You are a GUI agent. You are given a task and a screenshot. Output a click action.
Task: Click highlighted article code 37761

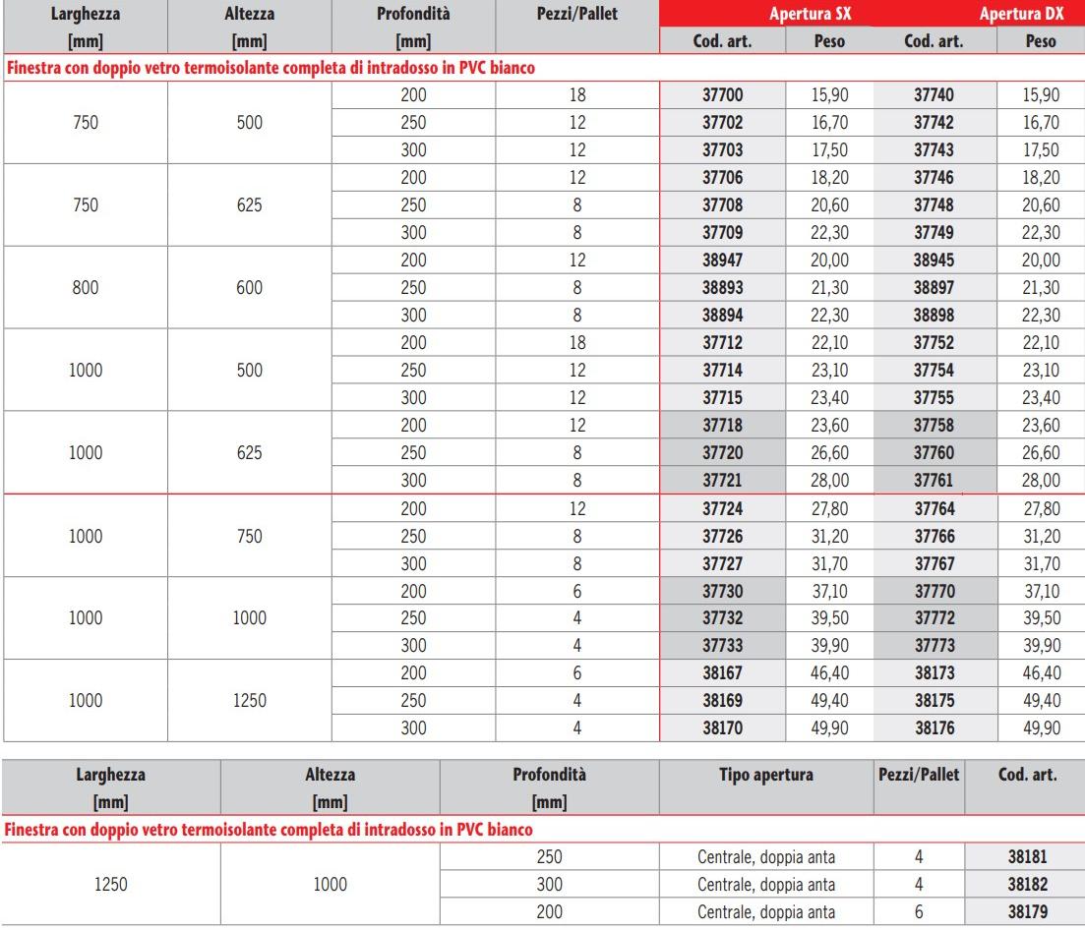(x=934, y=481)
